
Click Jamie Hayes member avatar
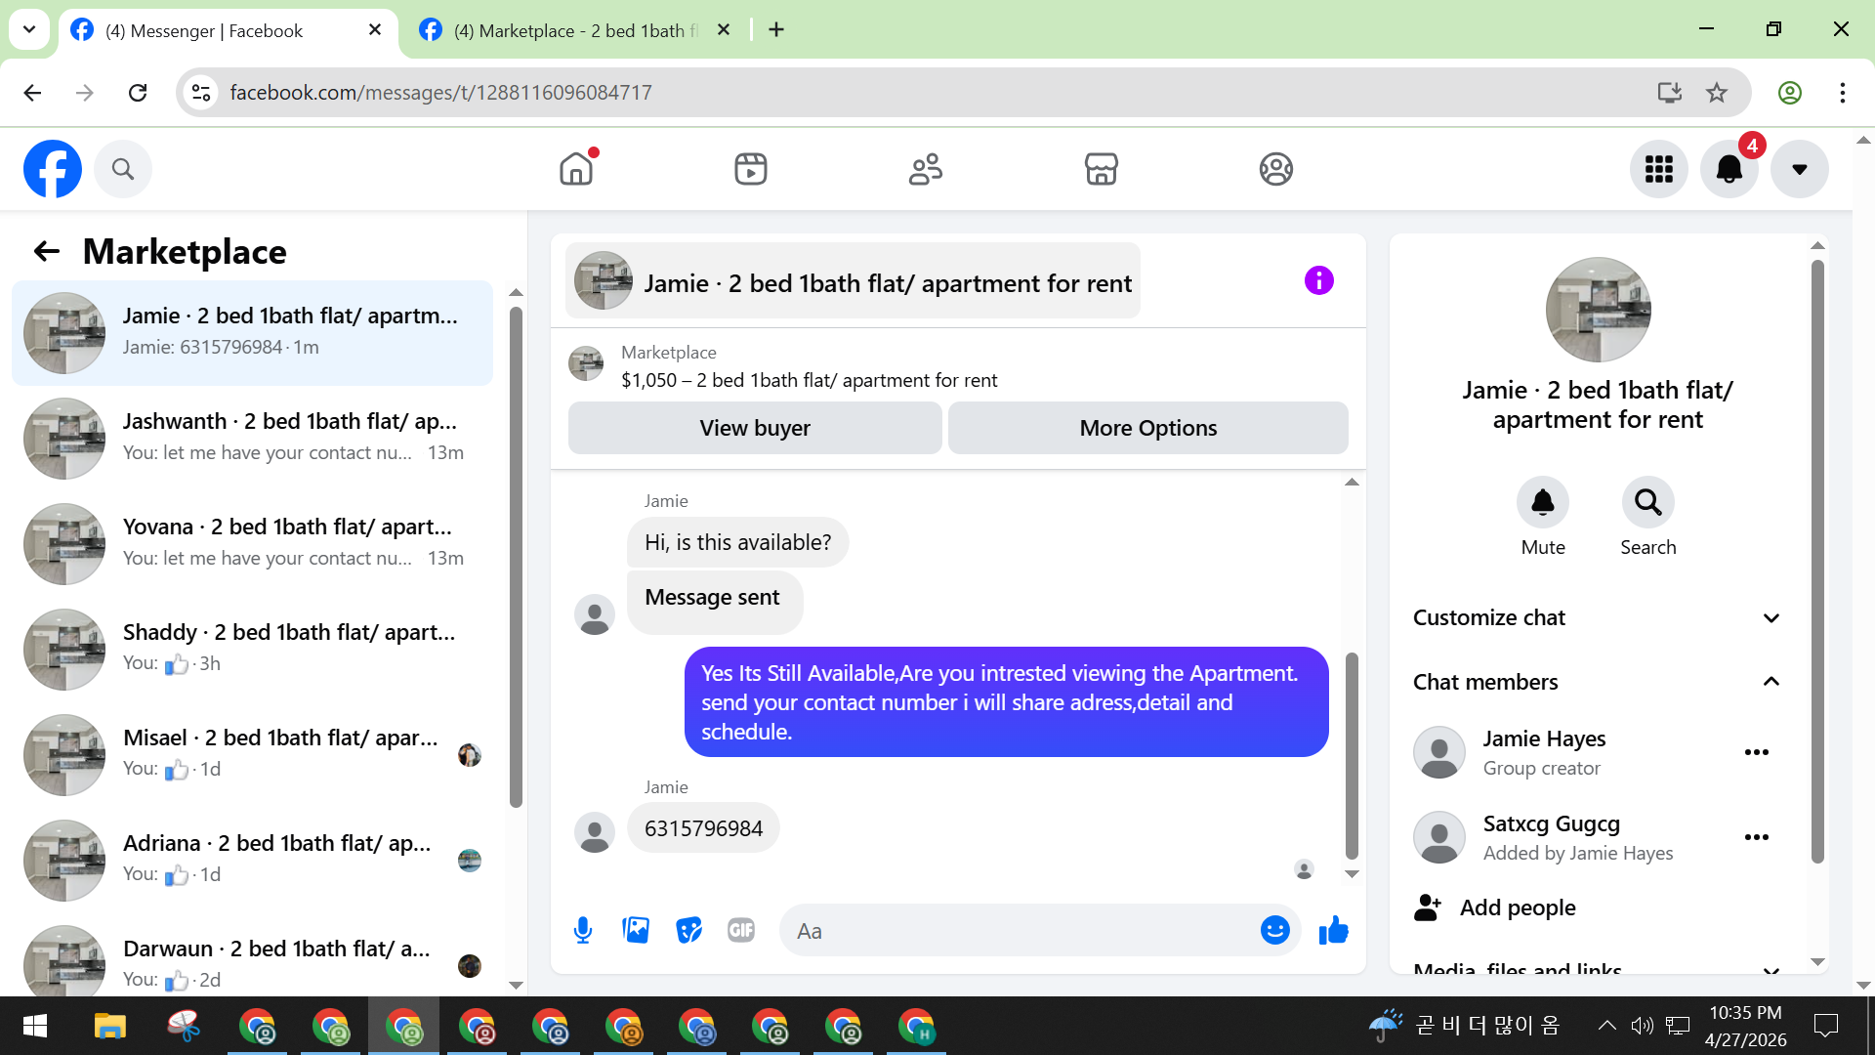coord(1439,752)
